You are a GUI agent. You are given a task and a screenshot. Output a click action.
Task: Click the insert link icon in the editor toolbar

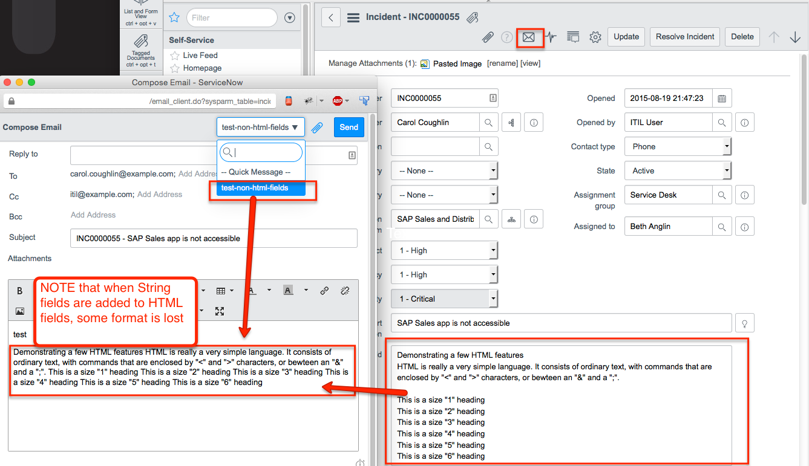click(324, 290)
